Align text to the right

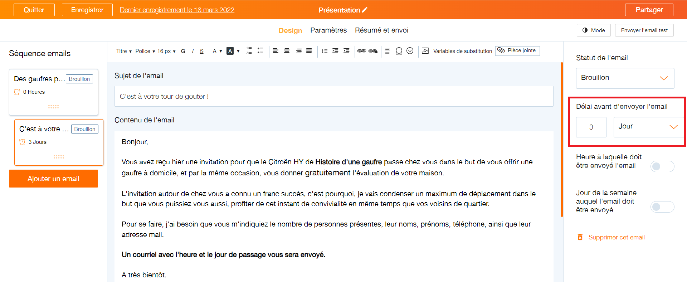[298, 51]
